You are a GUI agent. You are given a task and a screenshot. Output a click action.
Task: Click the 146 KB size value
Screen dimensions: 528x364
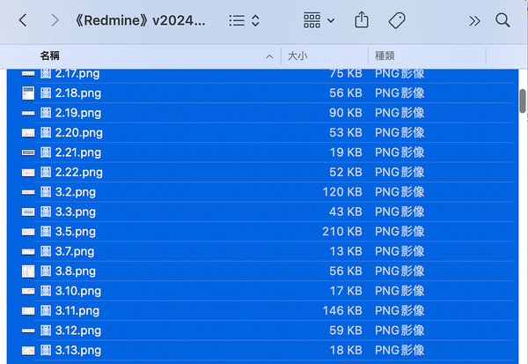click(342, 311)
